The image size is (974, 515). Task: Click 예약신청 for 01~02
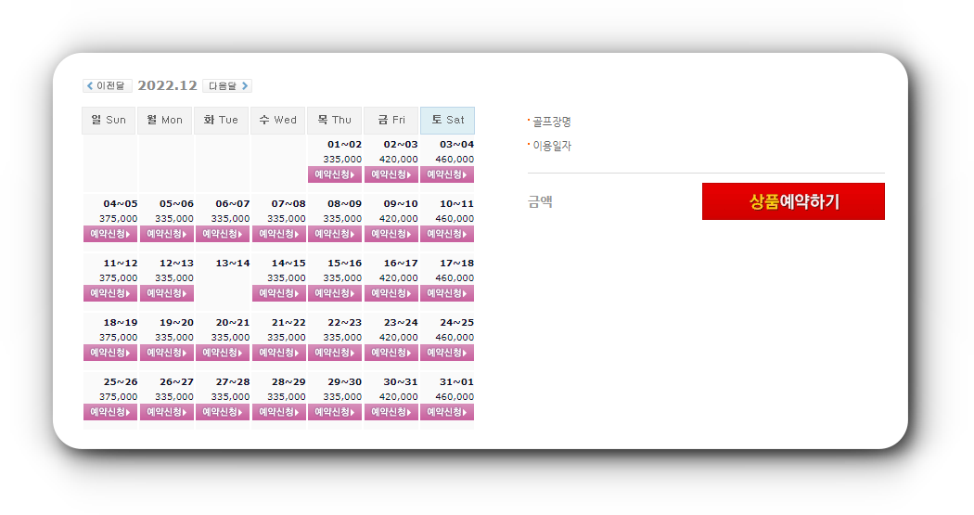point(335,174)
